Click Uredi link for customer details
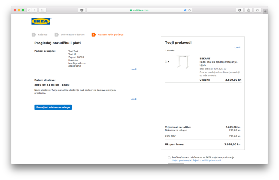The image size is (279, 180). click(134, 69)
